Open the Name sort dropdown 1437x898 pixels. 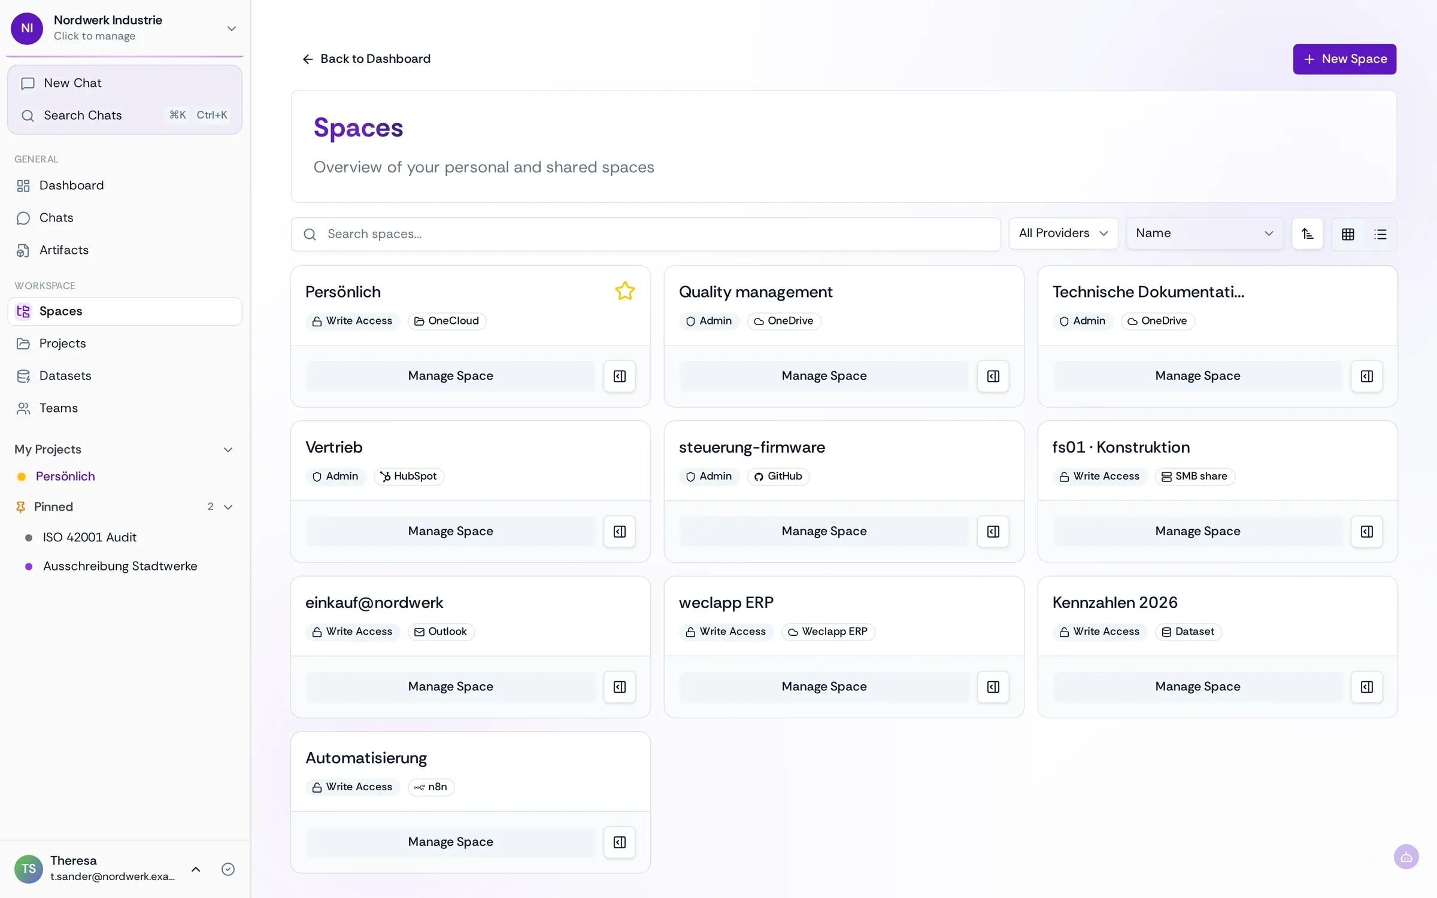[x=1204, y=233]
